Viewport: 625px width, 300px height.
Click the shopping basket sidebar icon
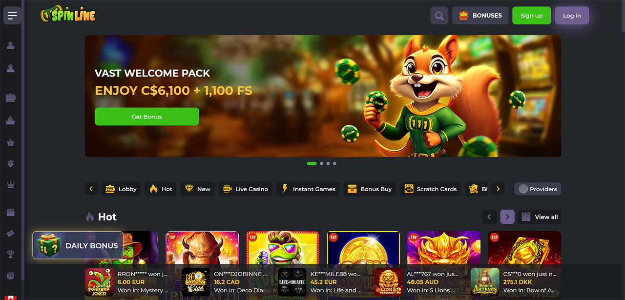point(11,142)
